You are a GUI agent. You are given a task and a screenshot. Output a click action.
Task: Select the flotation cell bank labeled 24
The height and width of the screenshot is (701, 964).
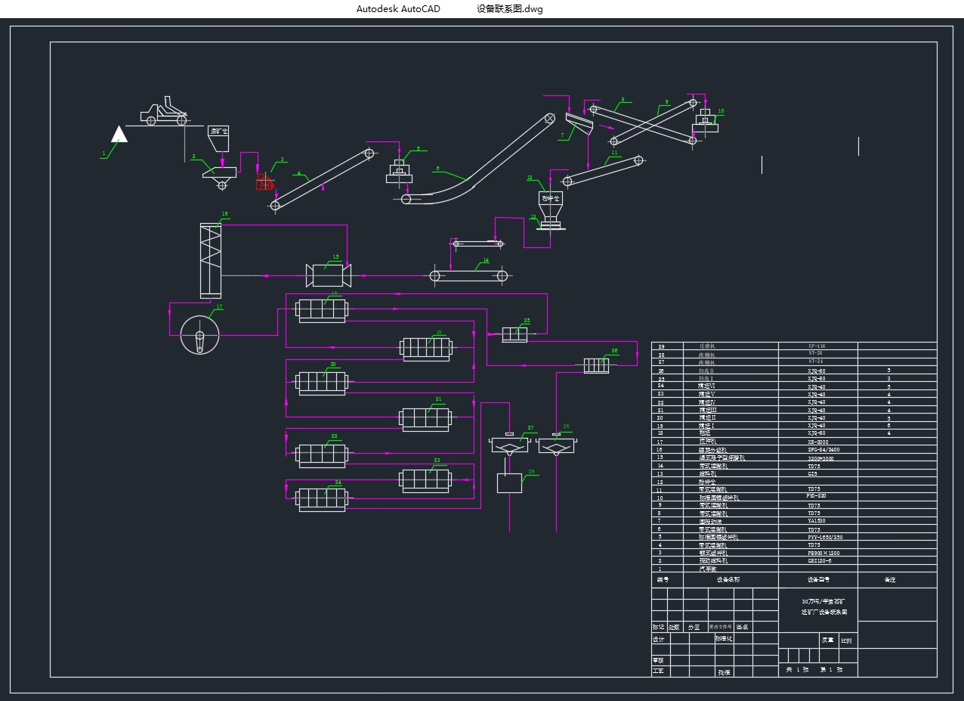[322, 499]
